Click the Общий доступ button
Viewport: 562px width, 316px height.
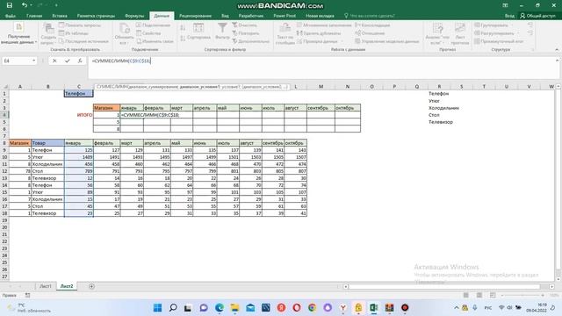coord(537,16)
